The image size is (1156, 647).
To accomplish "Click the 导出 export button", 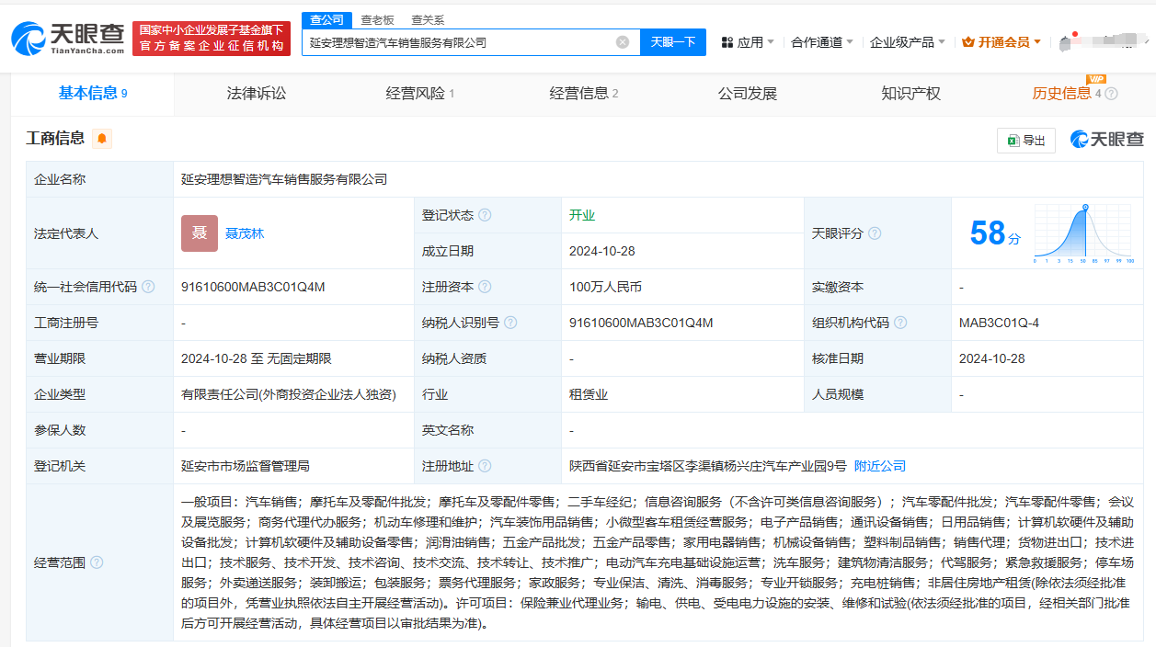I will 1025,140.
